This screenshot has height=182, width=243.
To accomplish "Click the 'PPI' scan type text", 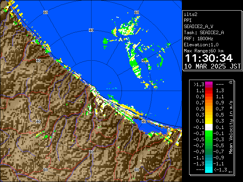I will pos(188,20).
